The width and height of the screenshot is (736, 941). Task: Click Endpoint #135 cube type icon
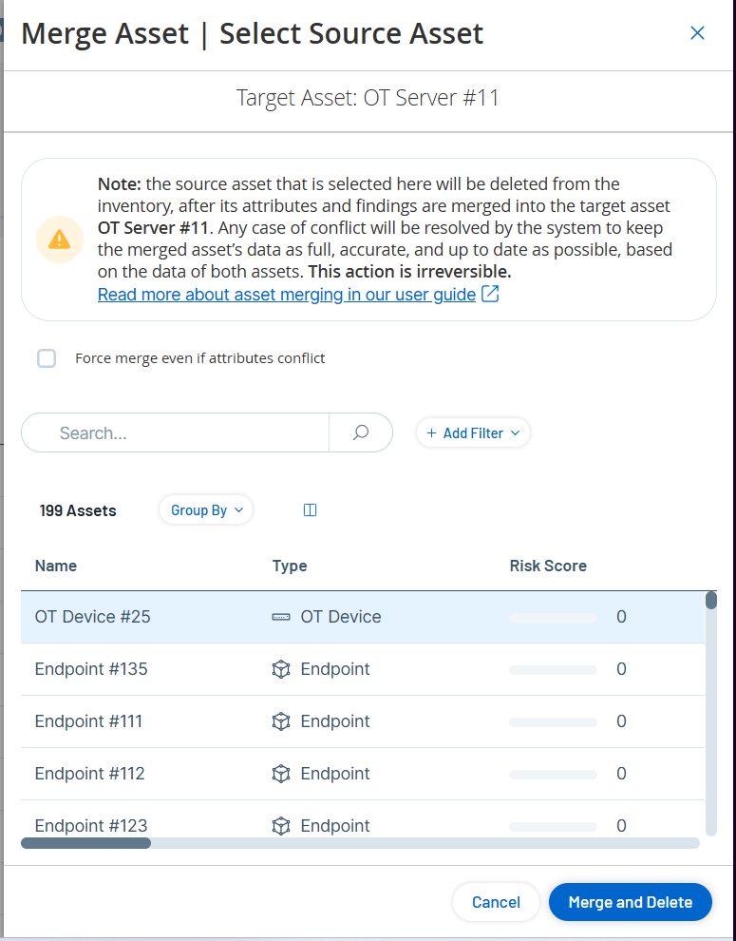click(x=281, y=669)
